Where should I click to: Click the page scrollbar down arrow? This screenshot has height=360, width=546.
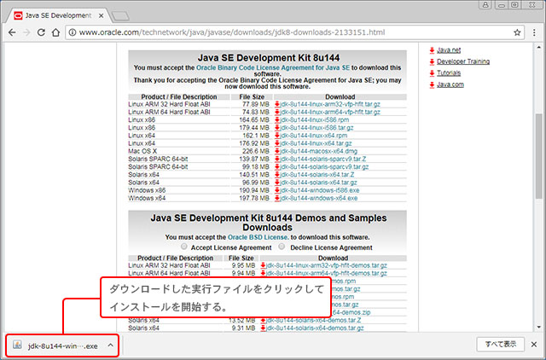[x=539, y=328]
